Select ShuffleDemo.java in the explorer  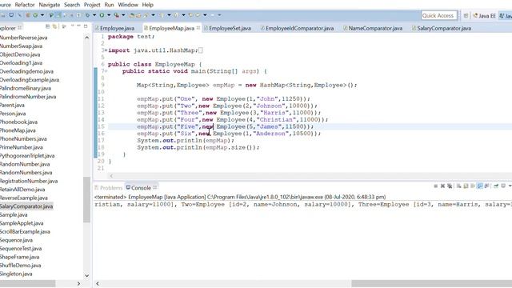(21, 266)
